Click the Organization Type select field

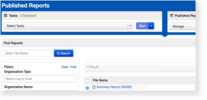point(40,79)
